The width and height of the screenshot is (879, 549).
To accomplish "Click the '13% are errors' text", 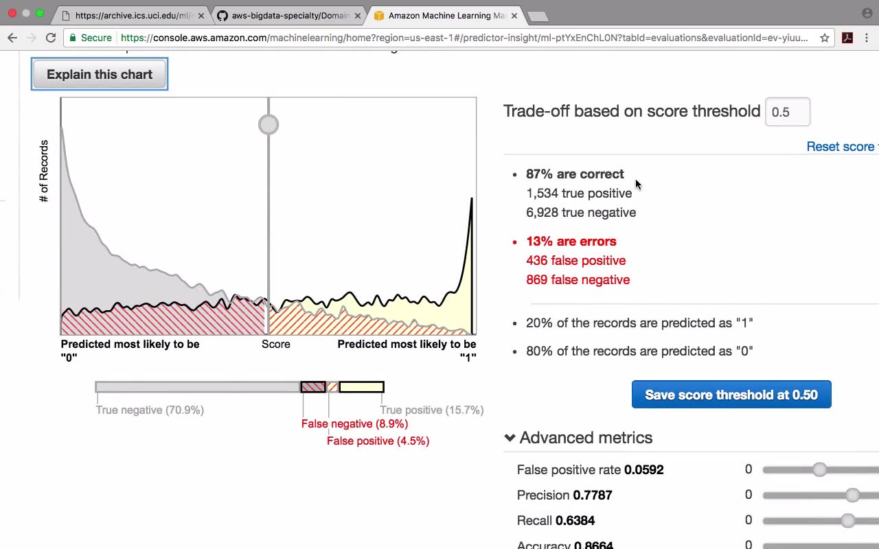I will click(571, 241).
